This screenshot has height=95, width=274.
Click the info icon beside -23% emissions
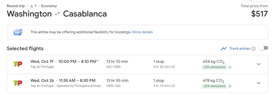230,67
